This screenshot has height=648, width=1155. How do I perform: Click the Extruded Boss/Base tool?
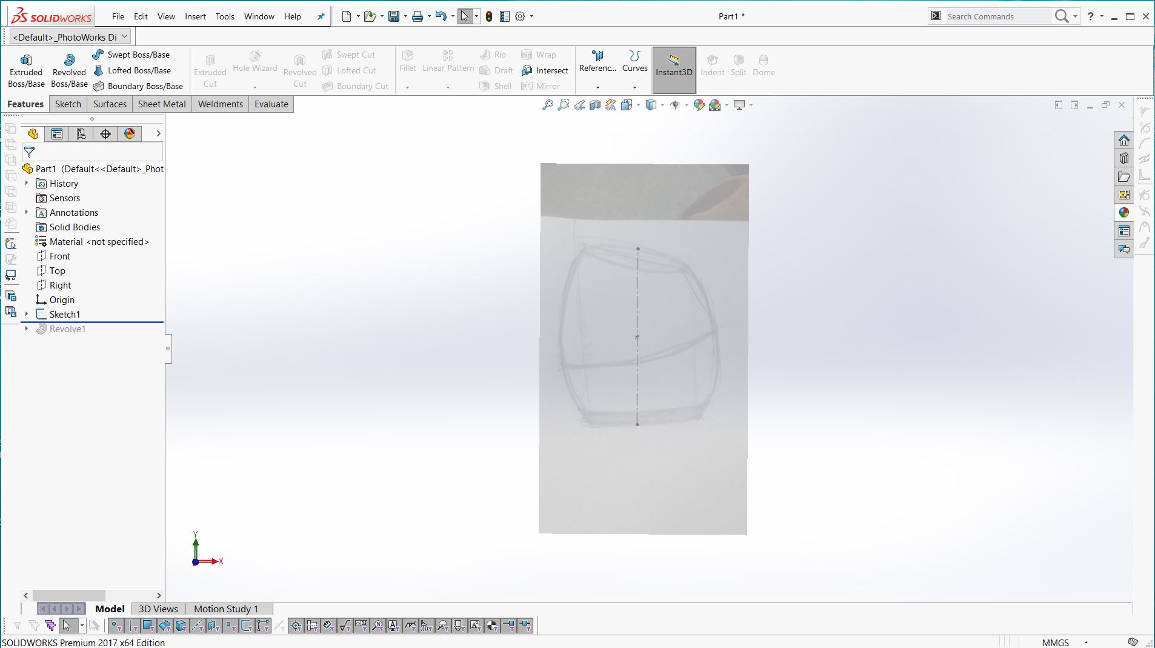click(x=26, y=70)
